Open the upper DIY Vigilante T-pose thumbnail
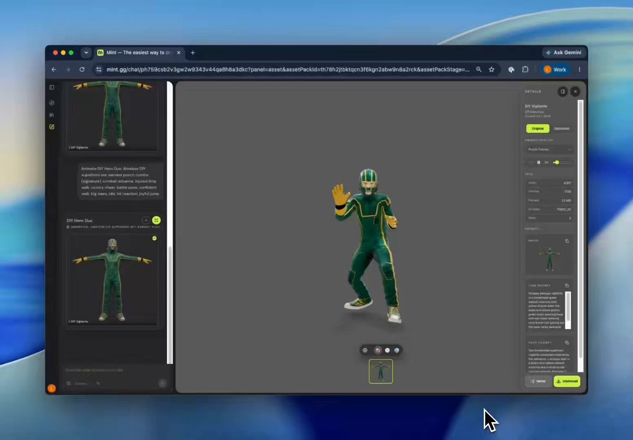Viewport: 633px width, 440px height. click(112, 116)
